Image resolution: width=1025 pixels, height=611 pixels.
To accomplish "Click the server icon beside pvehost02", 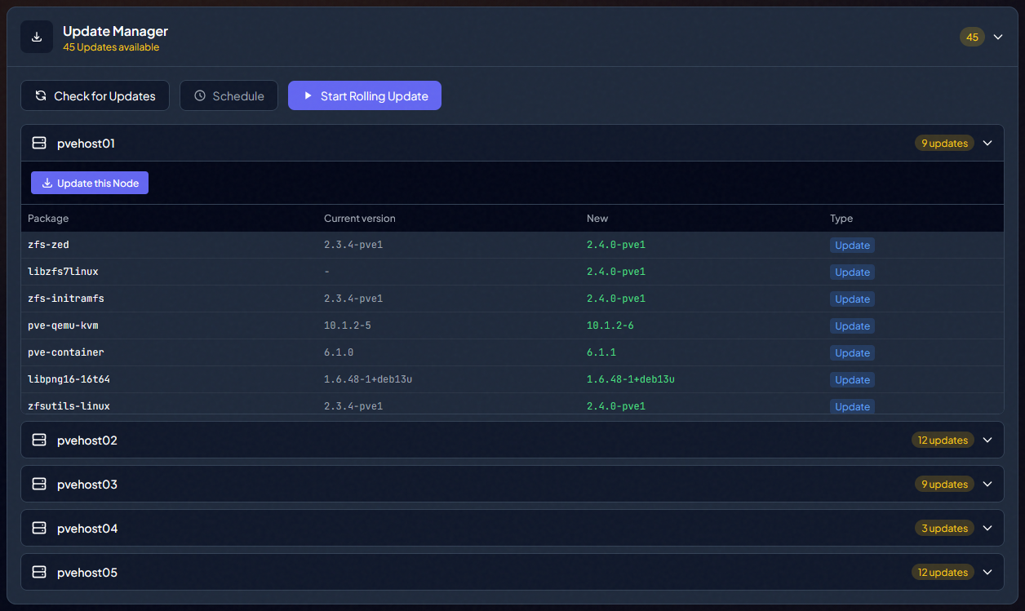I will (x=38, y=440).
